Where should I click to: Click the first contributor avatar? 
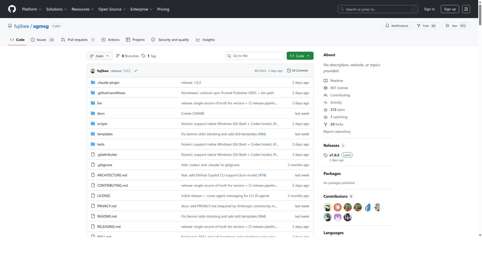(x=328, y=207)
